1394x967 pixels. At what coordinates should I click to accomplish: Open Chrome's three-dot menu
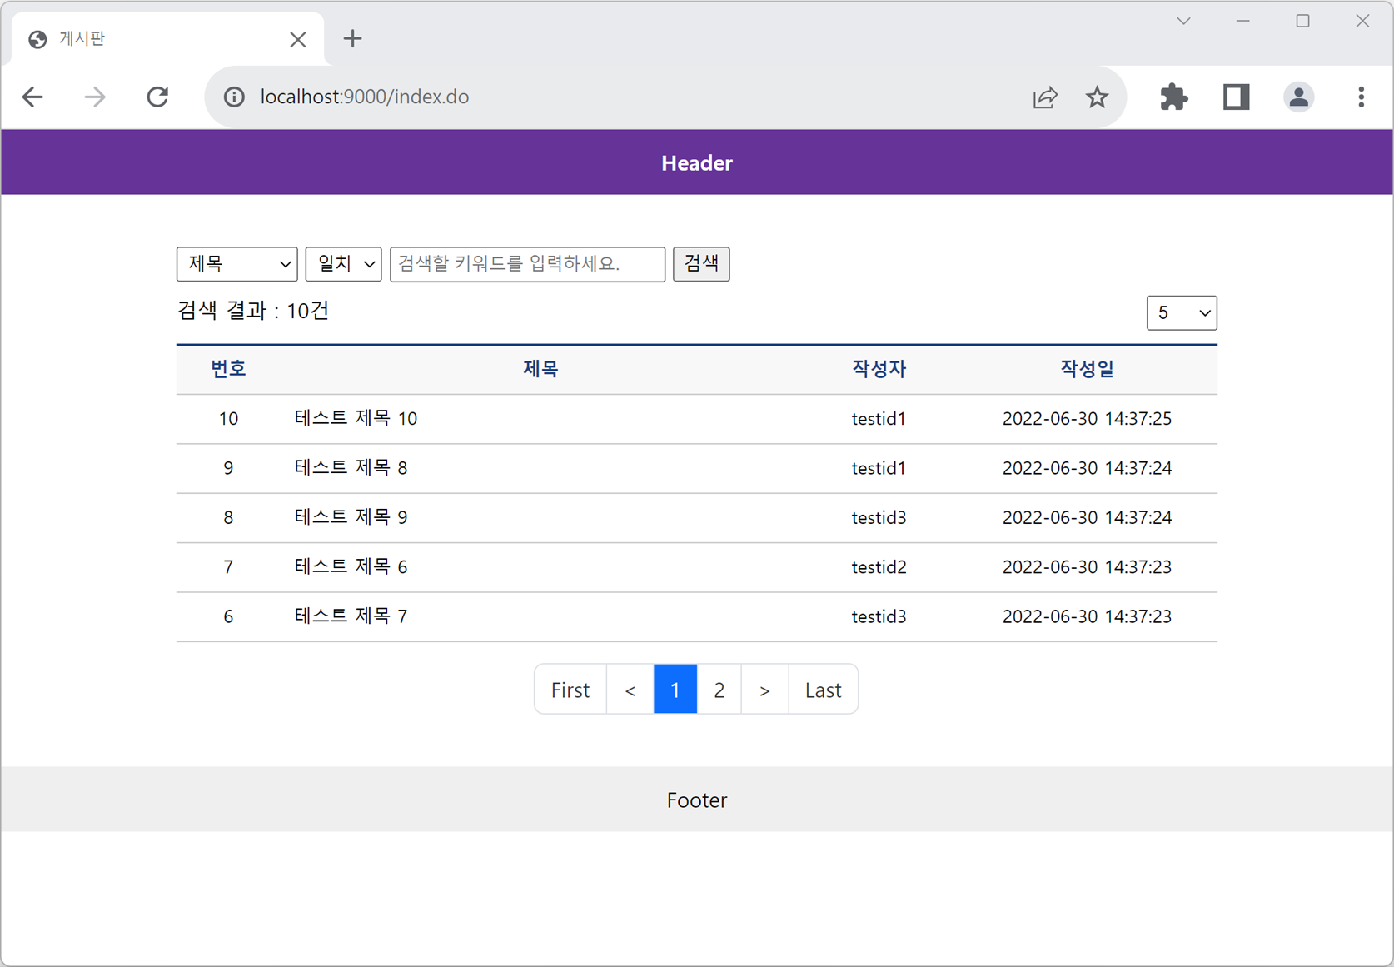pos(1361,97)
